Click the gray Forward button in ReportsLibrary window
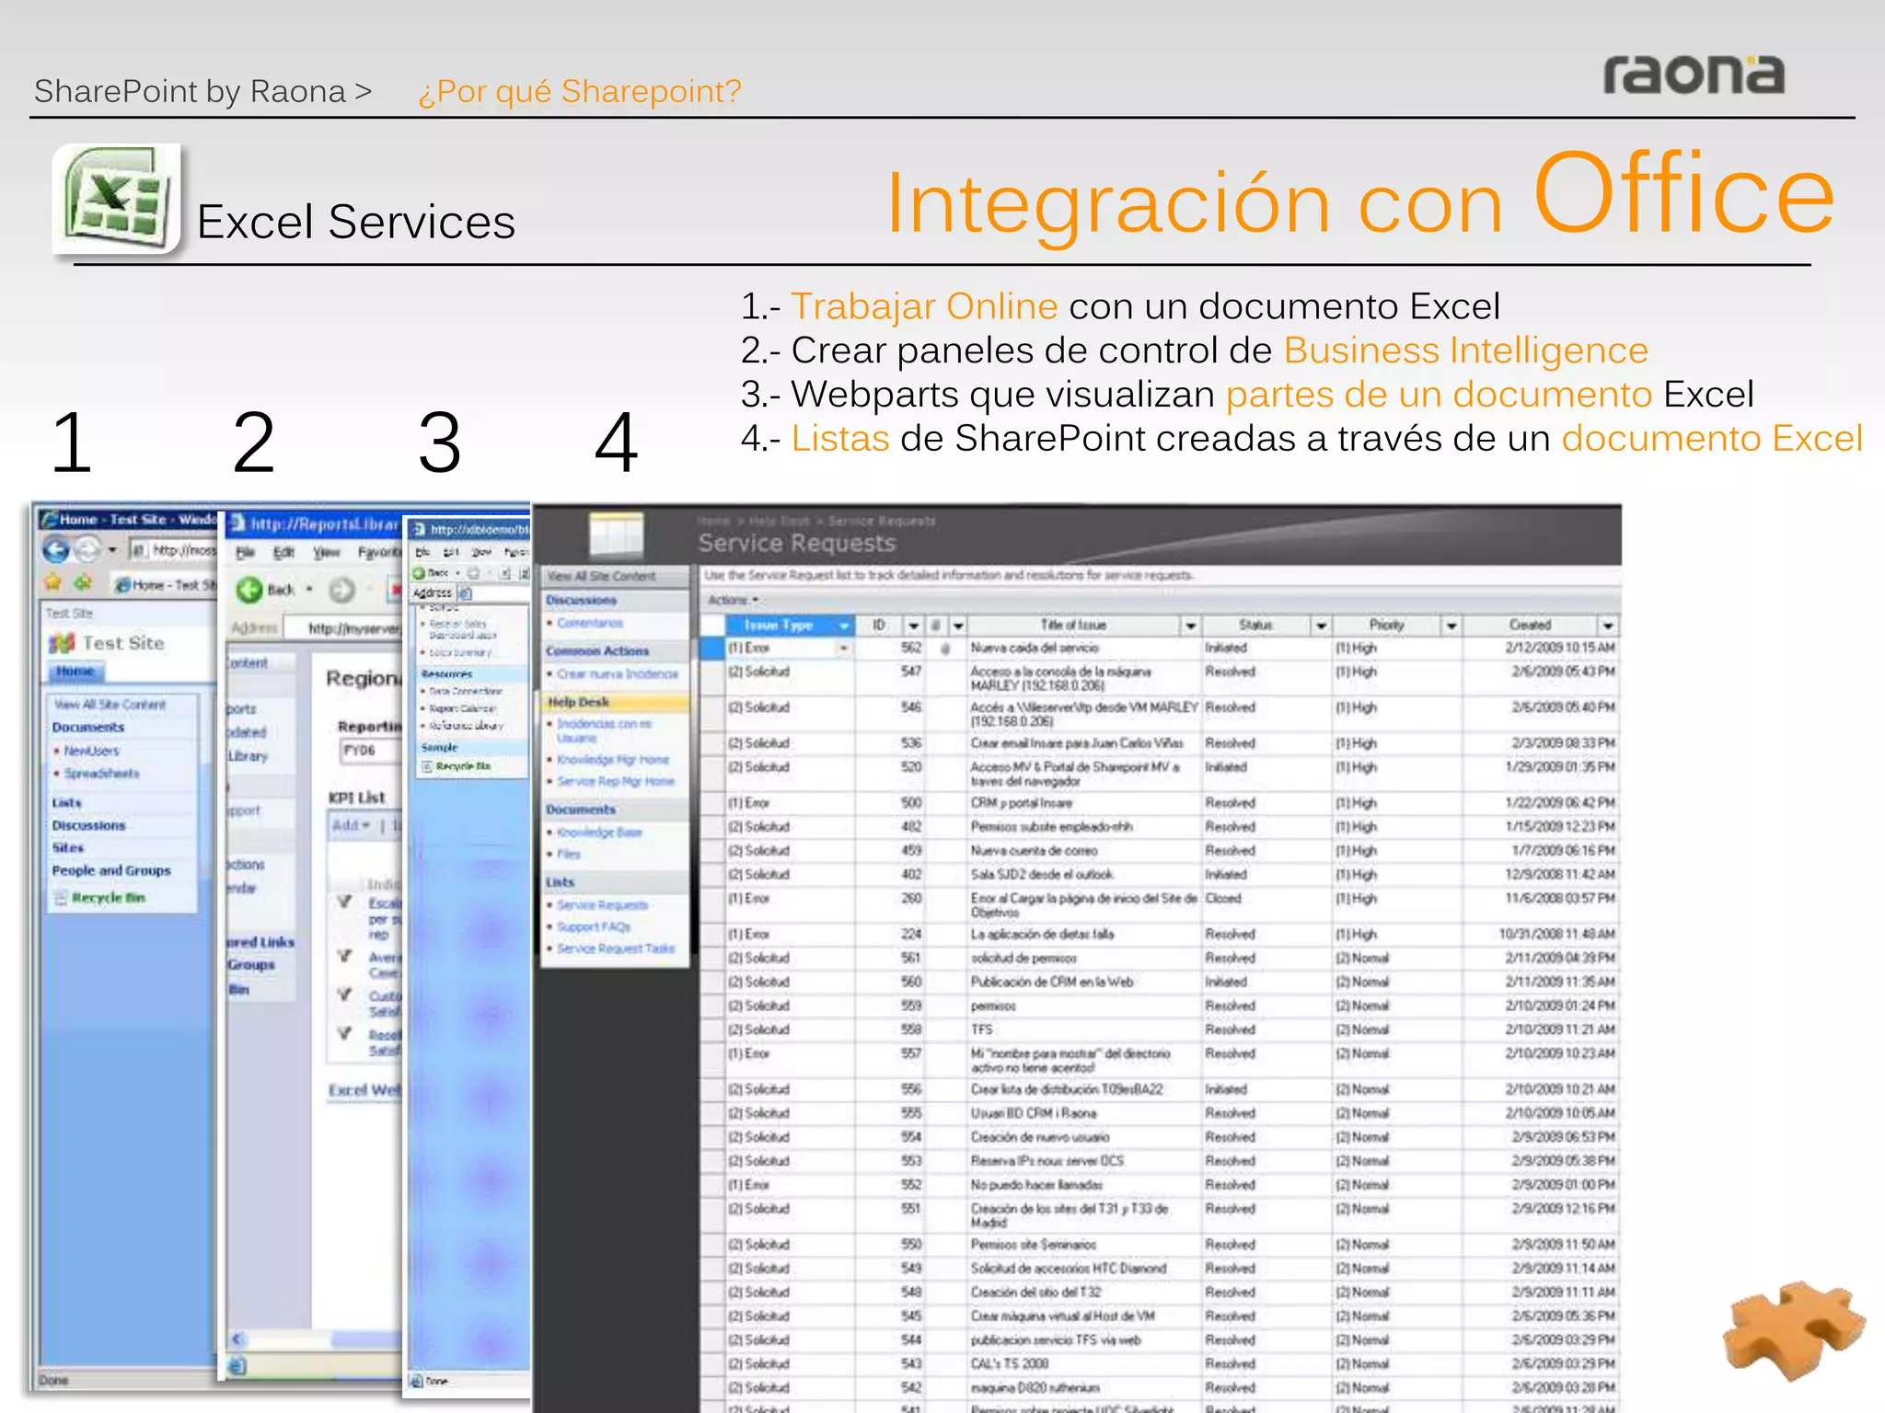 [341, 590]
